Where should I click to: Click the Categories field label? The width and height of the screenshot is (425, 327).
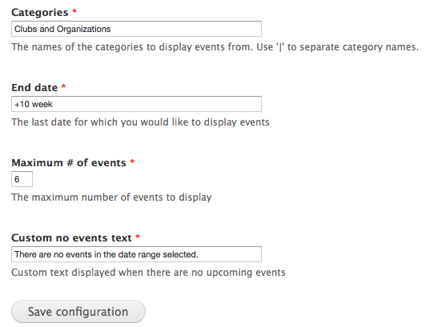pyautogui.click(x=40, y=13)
